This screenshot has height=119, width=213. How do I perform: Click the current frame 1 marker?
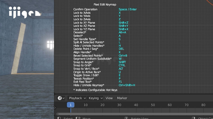point(71,105)
